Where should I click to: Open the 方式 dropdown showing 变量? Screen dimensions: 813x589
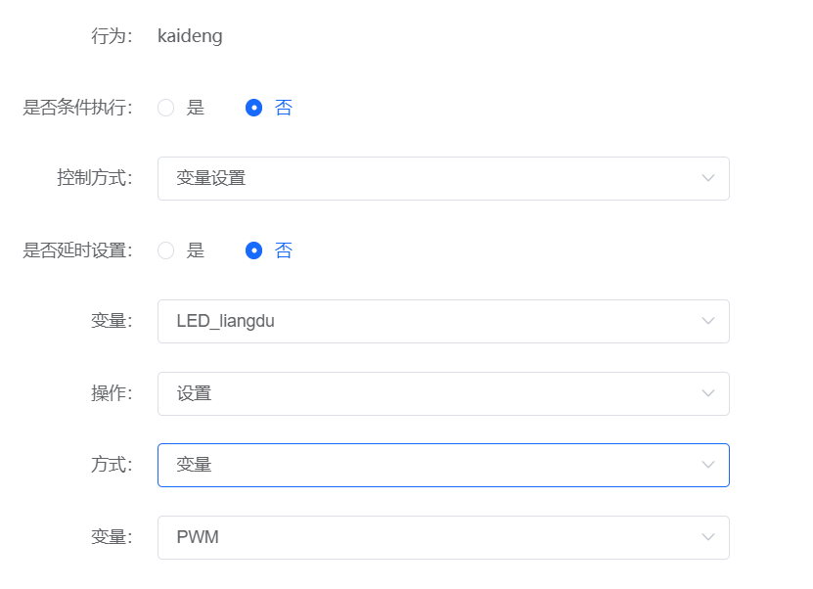[x=440, y=465]
